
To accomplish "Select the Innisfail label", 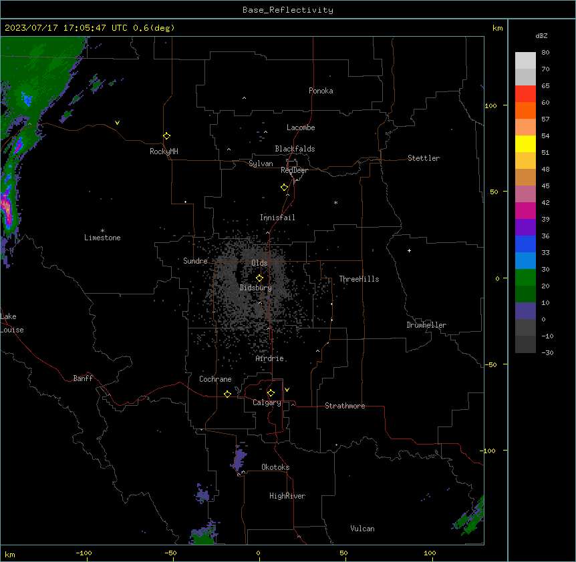I will coord(277,218).
